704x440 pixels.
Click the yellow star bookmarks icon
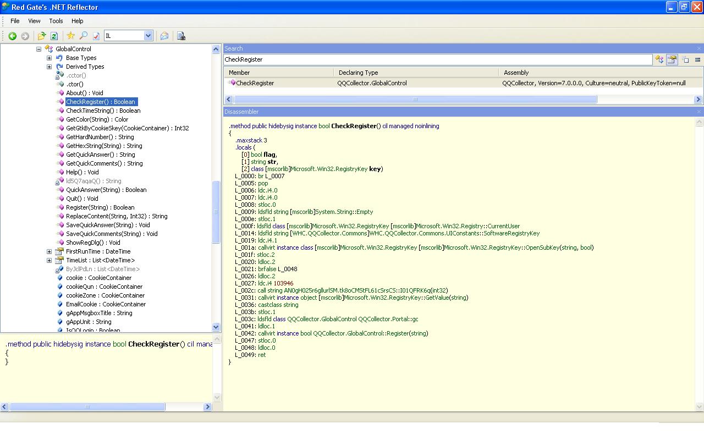click(70, 36)
